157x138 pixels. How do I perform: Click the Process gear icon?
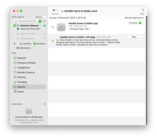[54, 10]
